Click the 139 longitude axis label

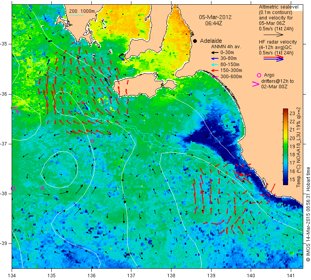(211, 276)
